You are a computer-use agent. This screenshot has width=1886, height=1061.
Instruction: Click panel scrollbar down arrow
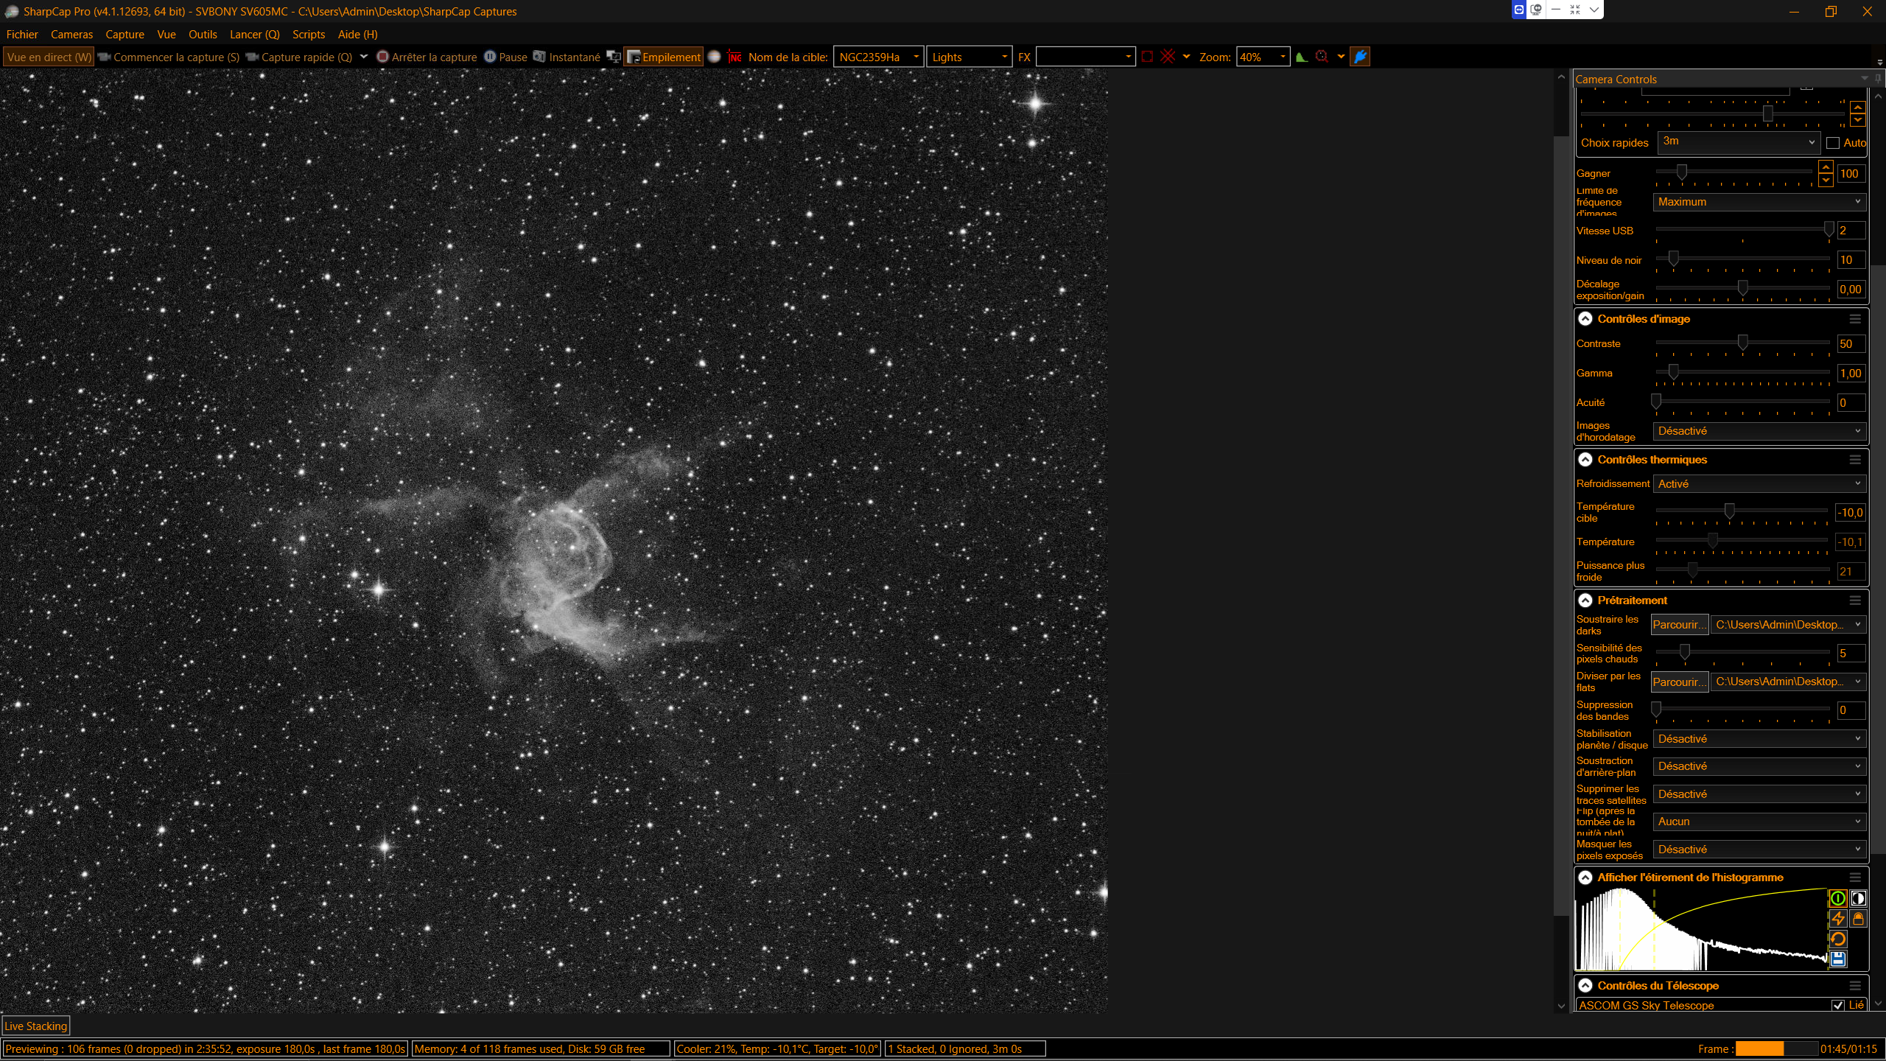tap(1878, 1004)
